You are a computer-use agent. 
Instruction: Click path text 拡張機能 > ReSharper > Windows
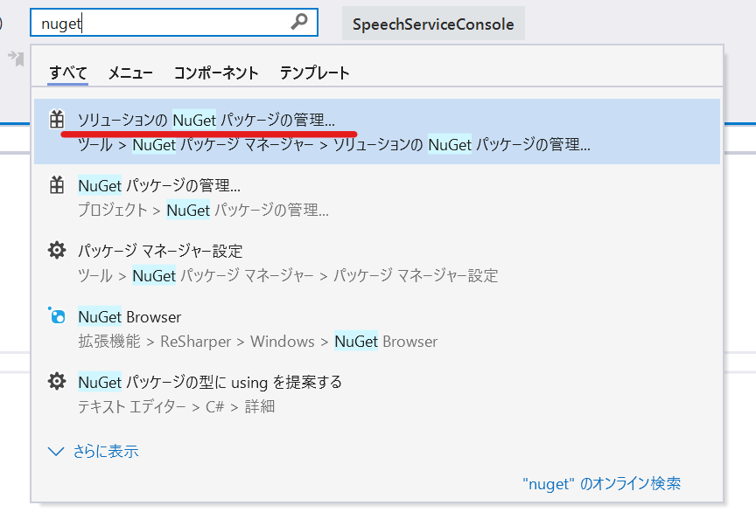pos(196,342)
